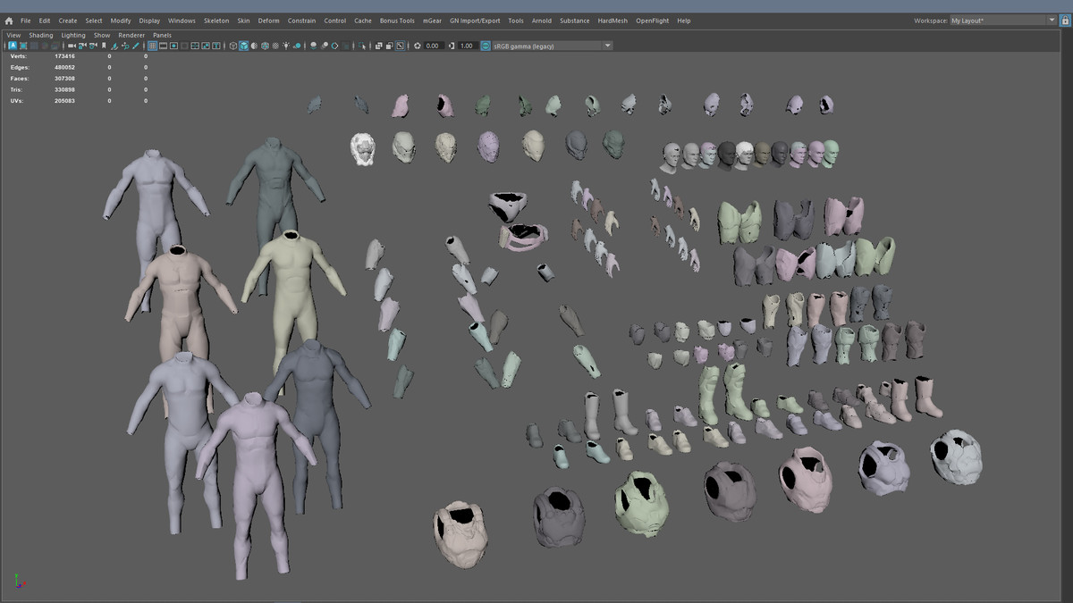Open the Shading panel menu

41,36
